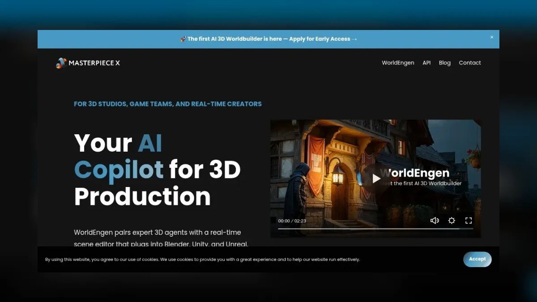Click 'FOR 3D STUDIOS, GAME TEAMS' tagline
This screenshot has width=537, height=302.
click(x=168, y=104)
